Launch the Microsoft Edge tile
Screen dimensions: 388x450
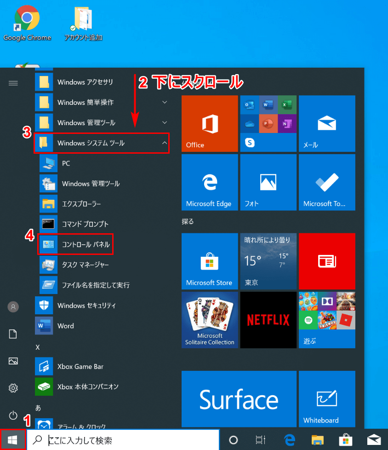click(210, 182)
